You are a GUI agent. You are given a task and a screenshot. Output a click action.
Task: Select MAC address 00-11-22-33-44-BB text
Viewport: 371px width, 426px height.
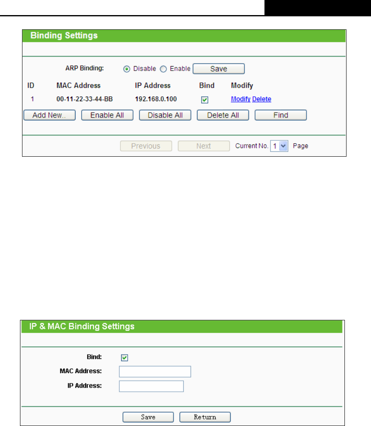point(84,99)
